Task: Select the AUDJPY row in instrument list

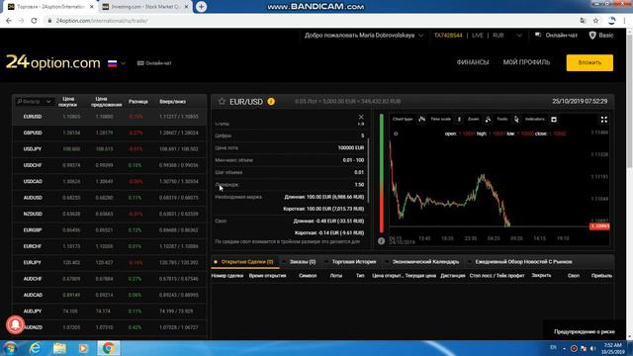Action: (x=110, y=311)
